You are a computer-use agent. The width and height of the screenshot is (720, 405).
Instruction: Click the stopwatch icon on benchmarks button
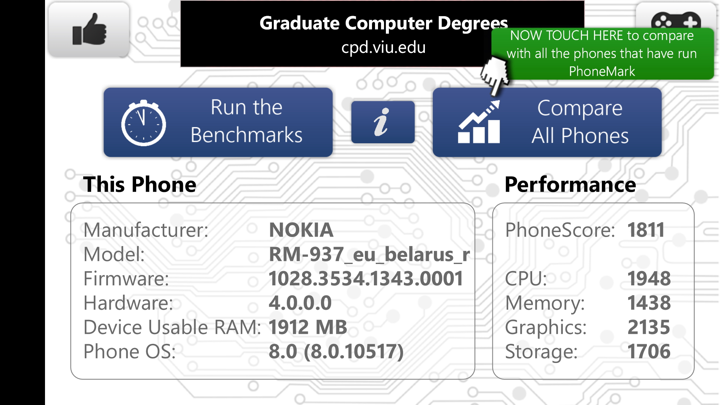[143, 123]
